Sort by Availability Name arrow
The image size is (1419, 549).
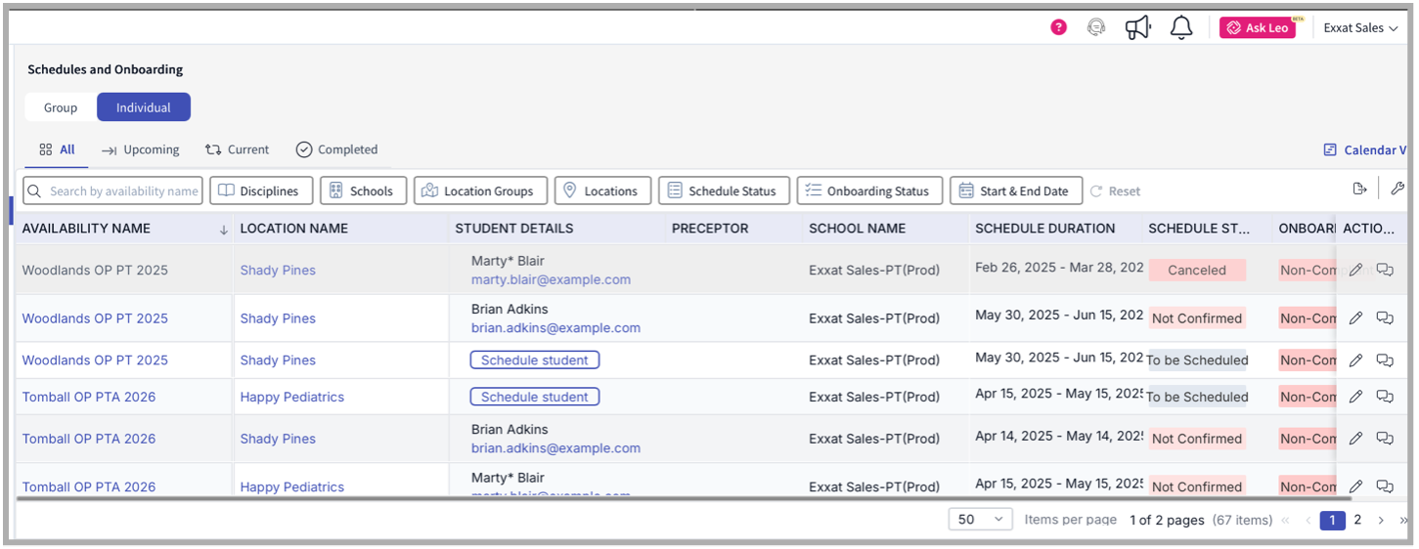(223, 230)
